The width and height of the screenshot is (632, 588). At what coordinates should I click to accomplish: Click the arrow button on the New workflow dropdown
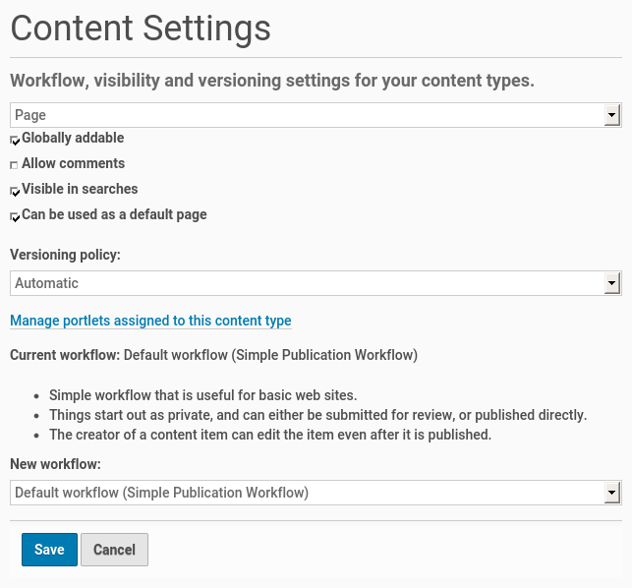point(612,493)
